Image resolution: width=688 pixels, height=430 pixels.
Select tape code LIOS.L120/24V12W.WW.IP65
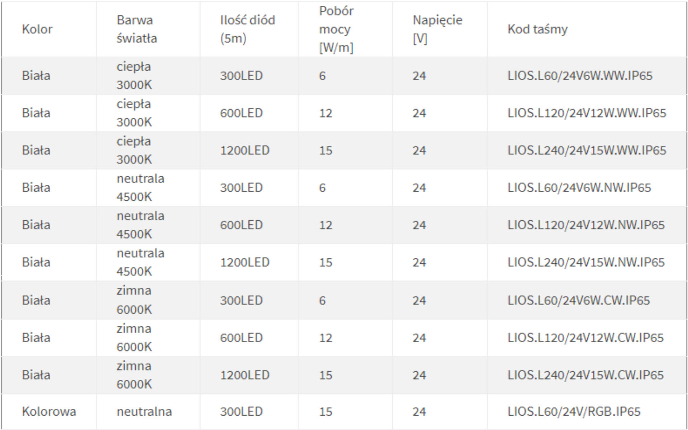click(x=587, y=113)
